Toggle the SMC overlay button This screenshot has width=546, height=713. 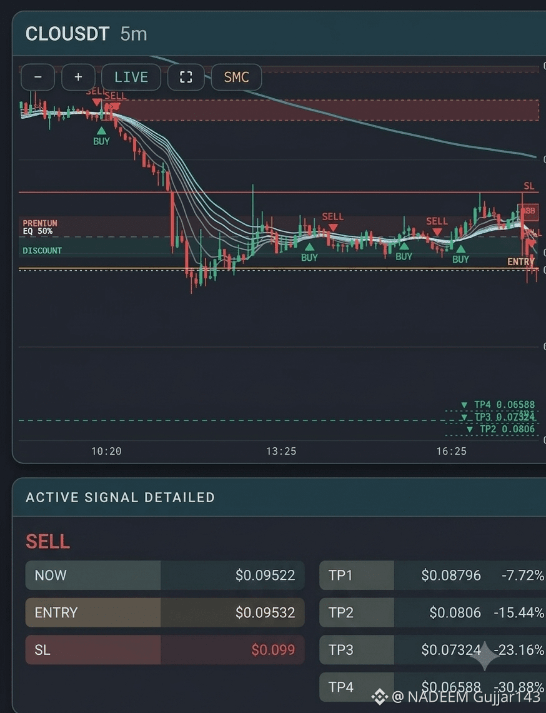(x=236, y=78)
